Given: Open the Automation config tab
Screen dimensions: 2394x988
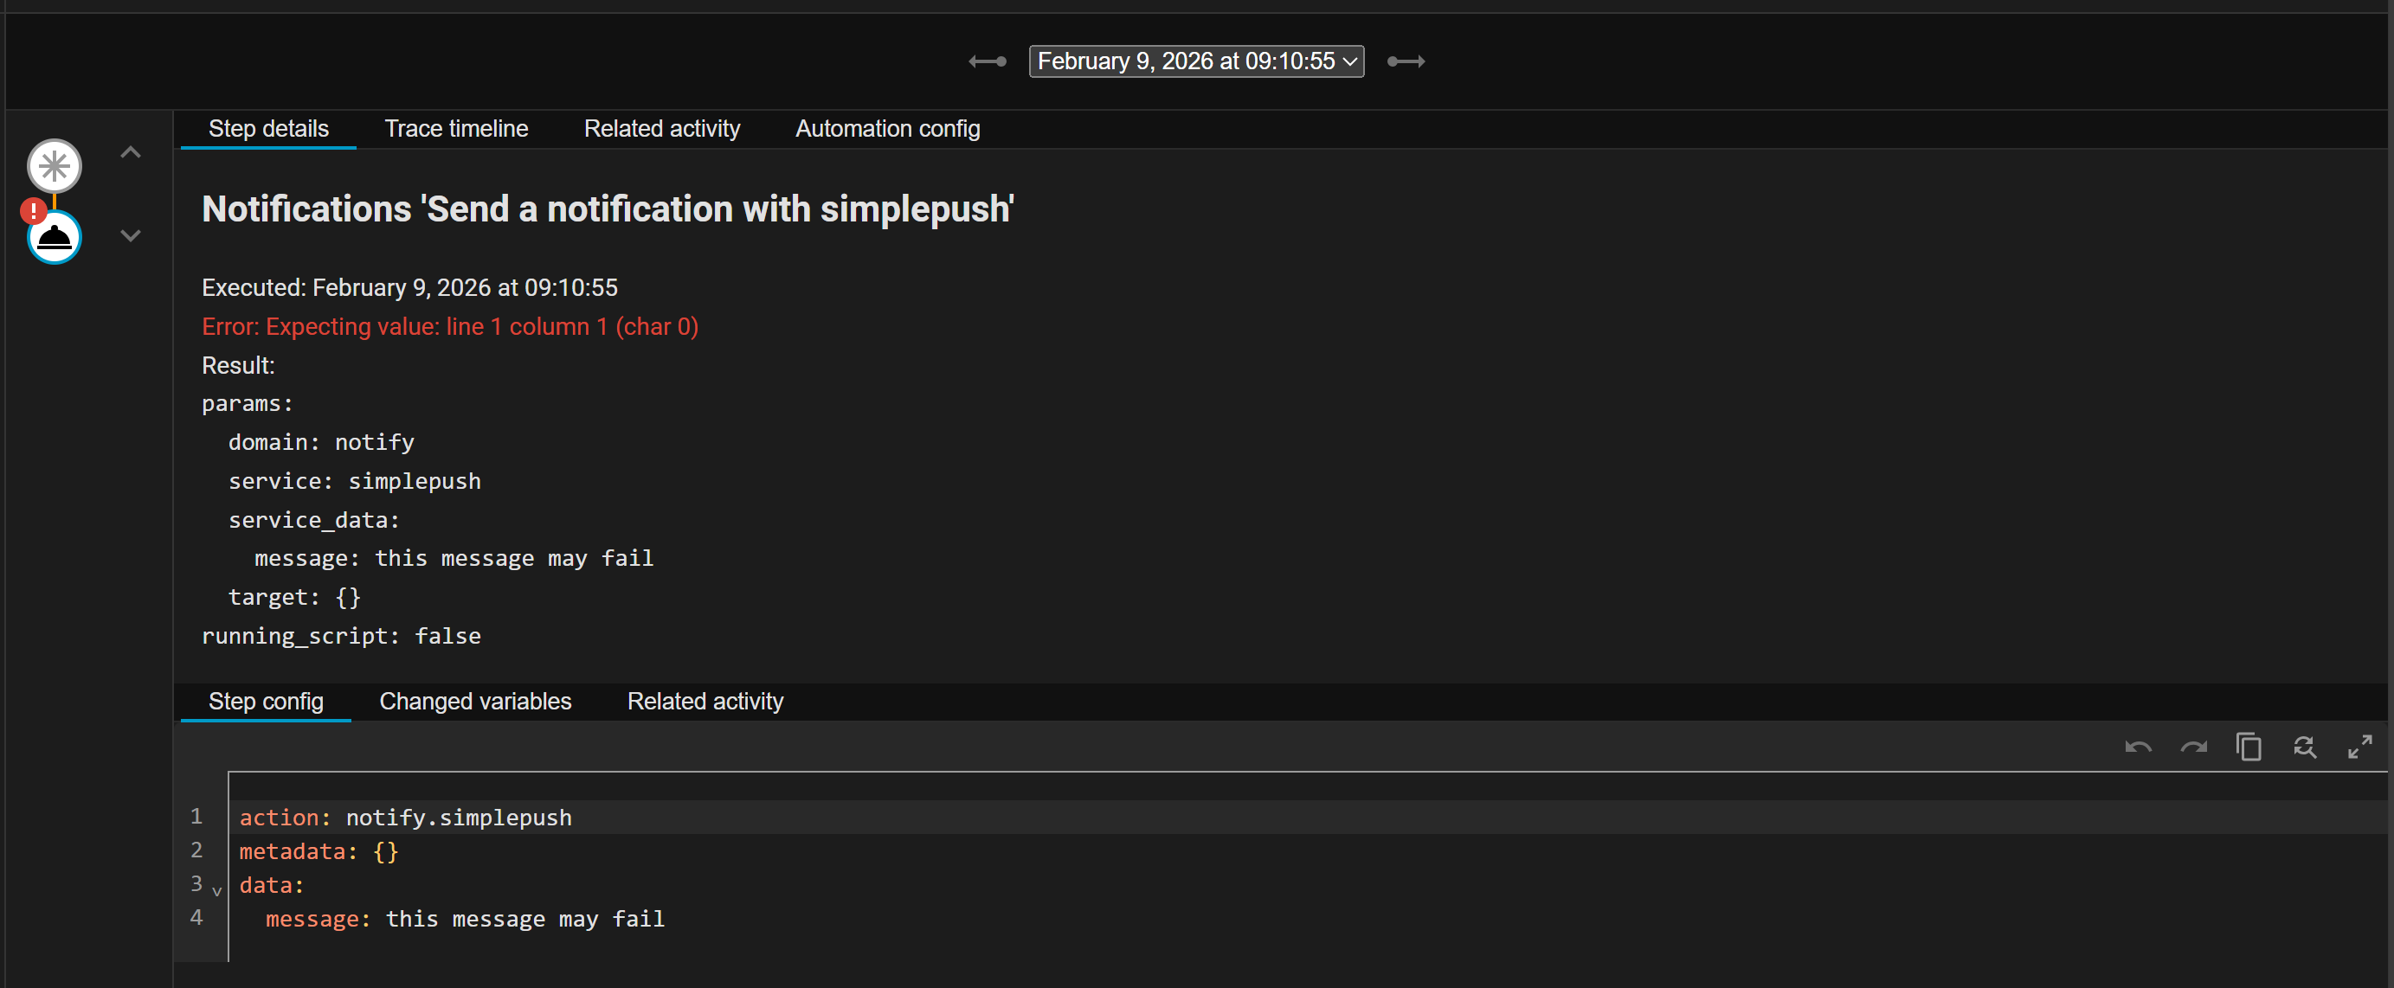Looking at the screenshot, I should click(886, 129).
